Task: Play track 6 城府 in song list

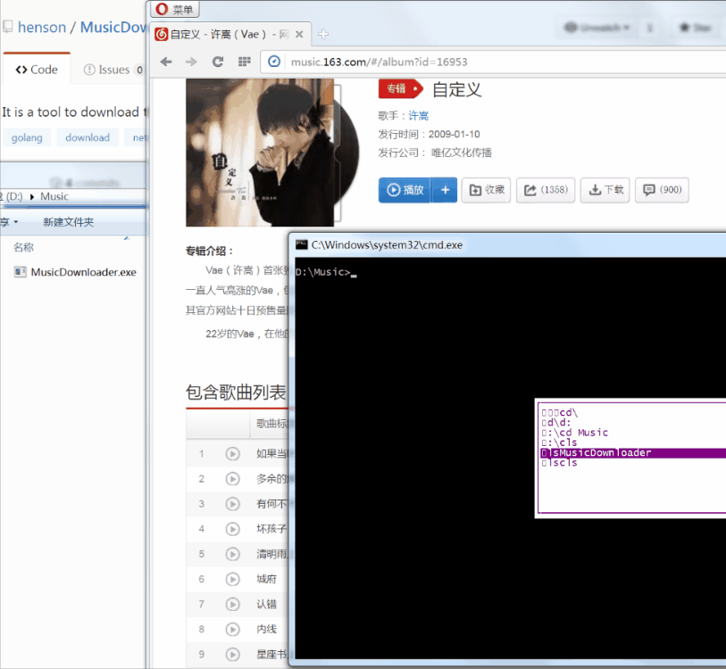Action: pos(232,579)
